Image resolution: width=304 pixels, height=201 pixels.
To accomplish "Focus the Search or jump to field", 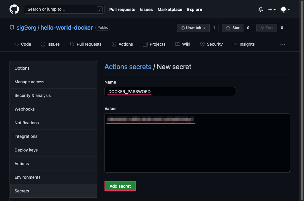I will [64, 9].
